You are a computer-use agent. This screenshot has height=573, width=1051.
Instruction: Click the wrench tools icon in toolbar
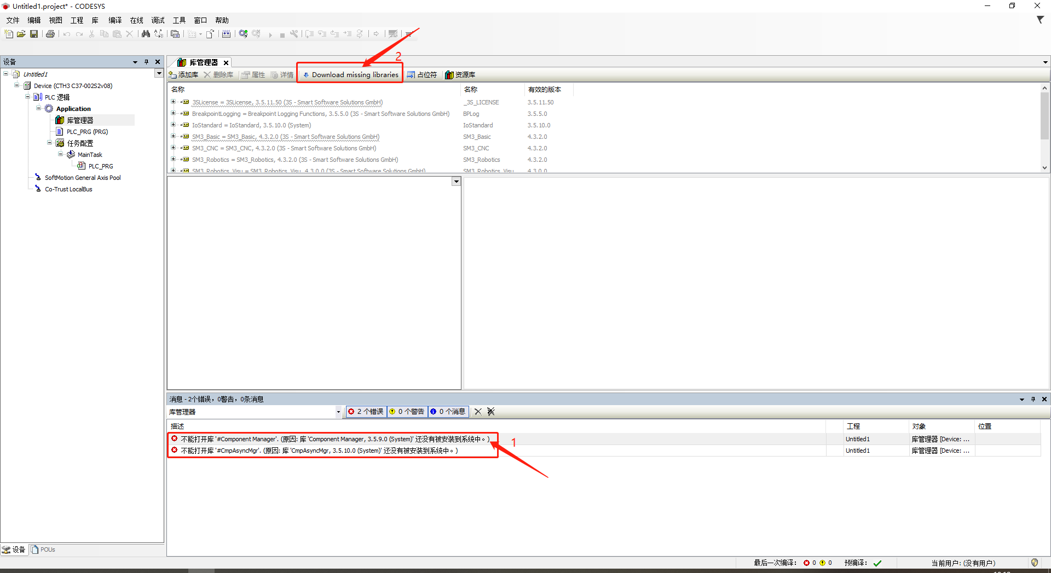pyautogui.click(x=294, y=34)
